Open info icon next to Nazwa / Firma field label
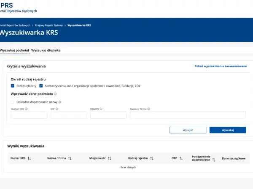 (149, 109)
